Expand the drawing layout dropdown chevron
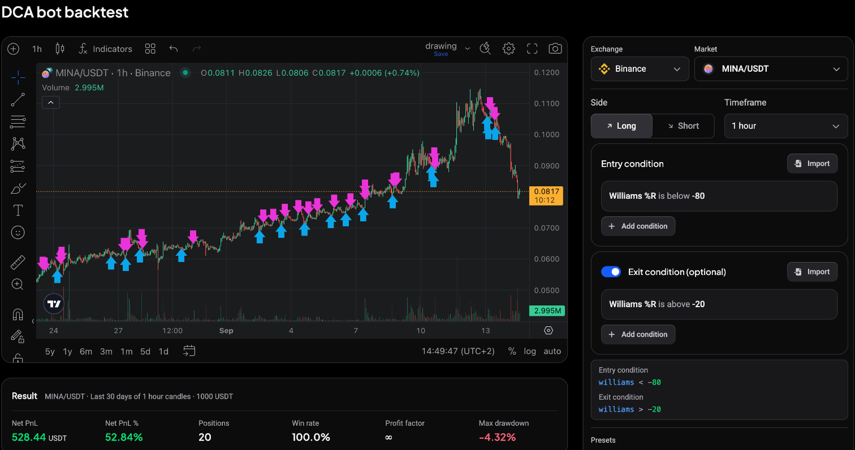This screenshot has width=855, height=450. tap(468, 49)
